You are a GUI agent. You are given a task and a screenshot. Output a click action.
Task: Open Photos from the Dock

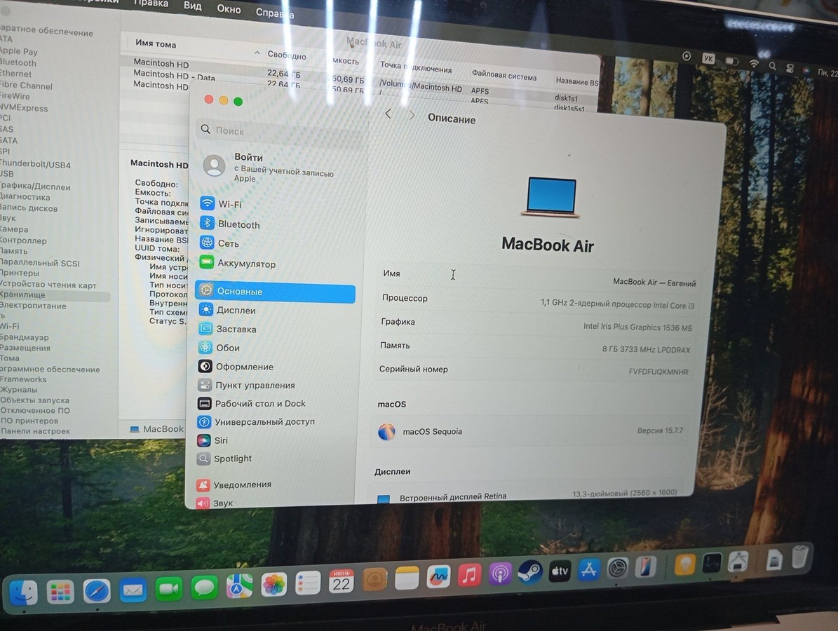[274, 585]
